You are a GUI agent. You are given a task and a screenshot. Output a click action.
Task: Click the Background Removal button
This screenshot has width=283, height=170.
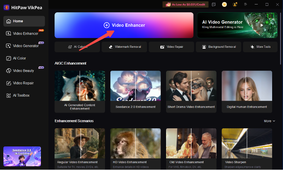pyautogui.click(x=218, y=47)
